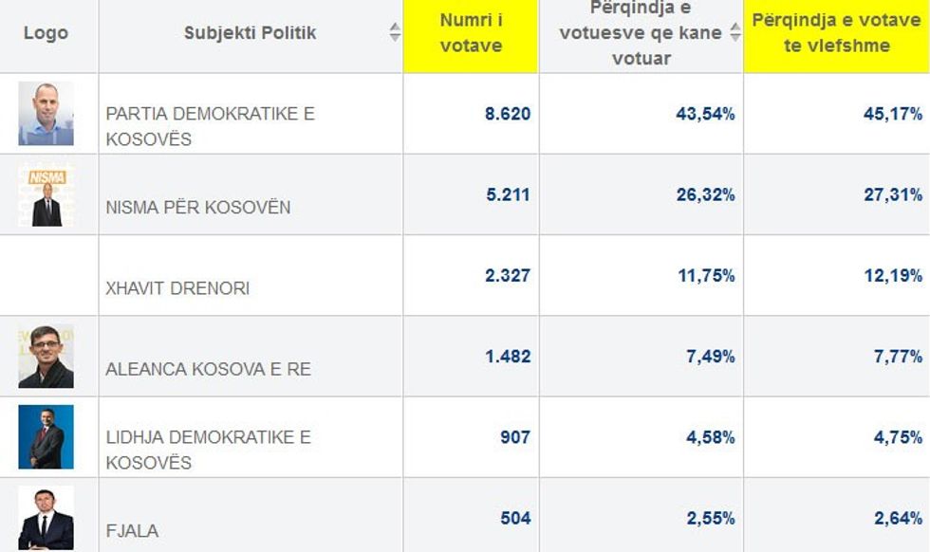
Task: Click the sort arrows beside Subjekti Politik
Action: pos(395,33)
